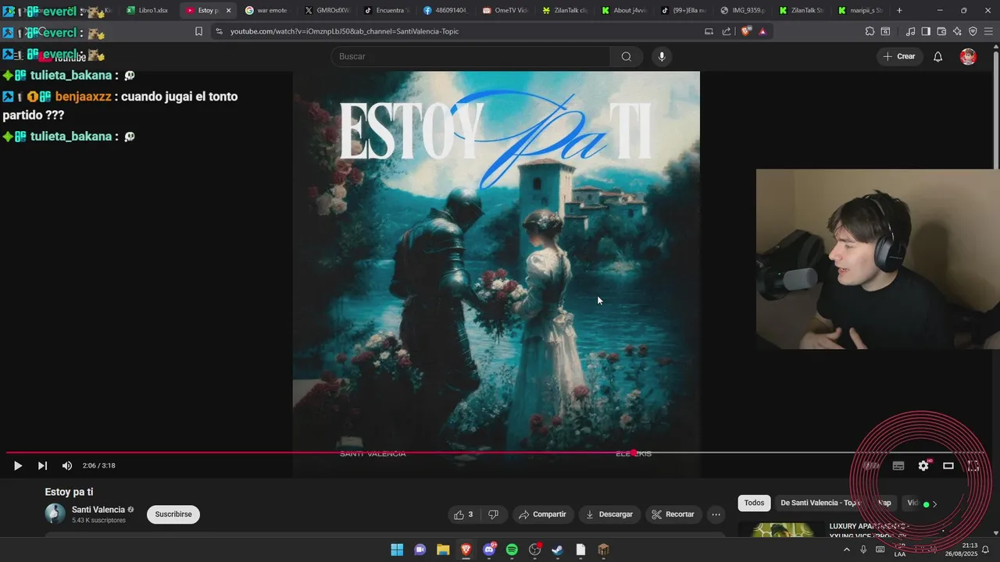The image size is (1000, 562).
Task: Open the Crear create menu
Action: click(899, 56)
